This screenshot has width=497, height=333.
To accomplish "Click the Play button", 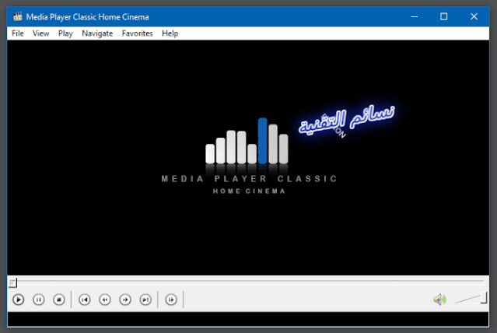I will [19, 300].
